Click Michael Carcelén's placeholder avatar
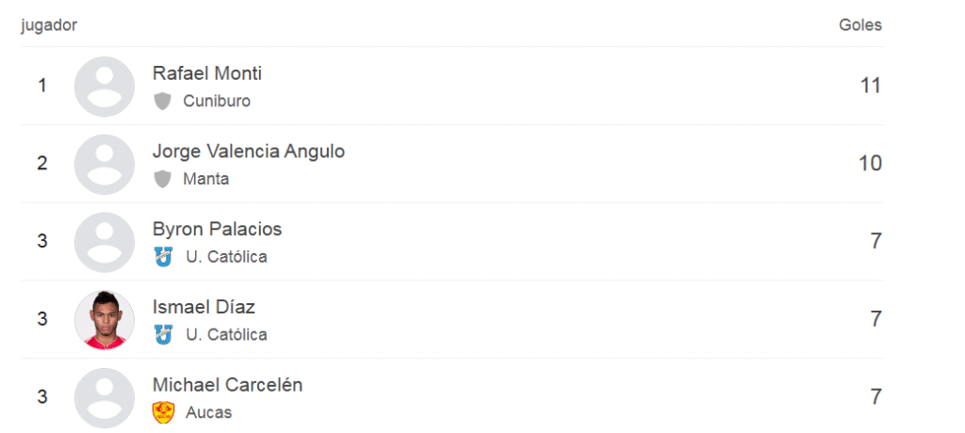 [x=105, y=398]
